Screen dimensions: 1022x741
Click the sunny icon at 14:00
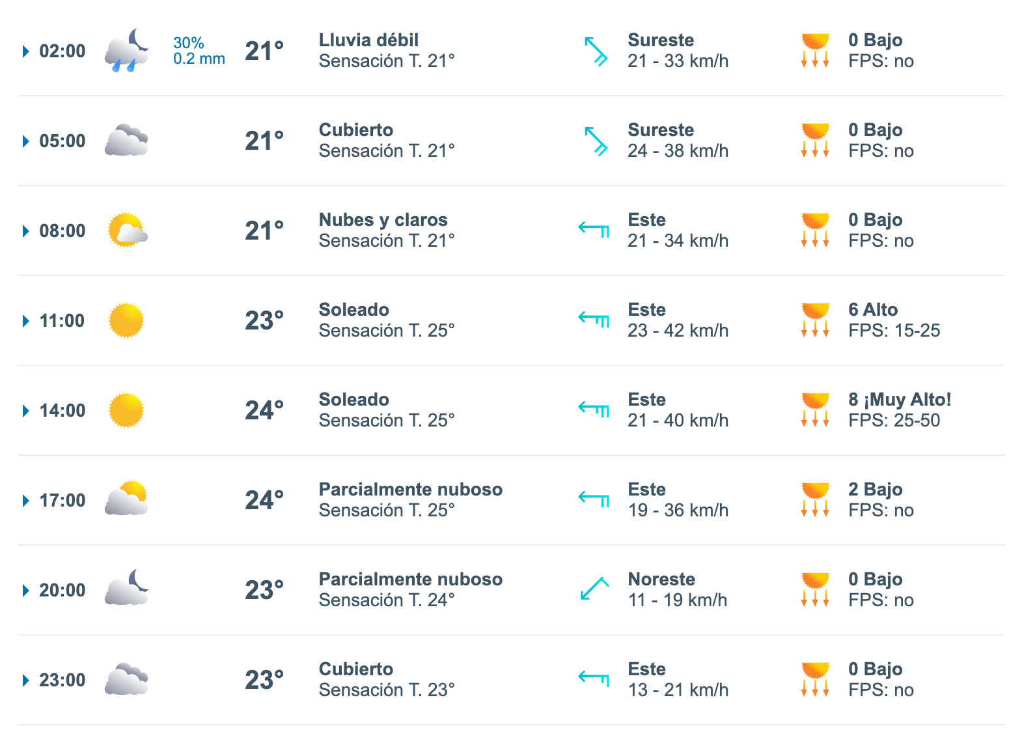tap(126, 410)
